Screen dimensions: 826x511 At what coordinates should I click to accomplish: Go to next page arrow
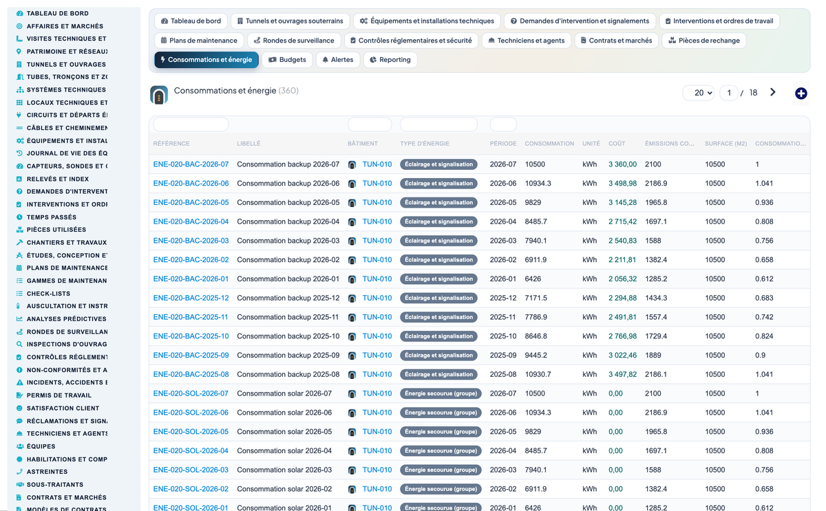click(773, 92)
